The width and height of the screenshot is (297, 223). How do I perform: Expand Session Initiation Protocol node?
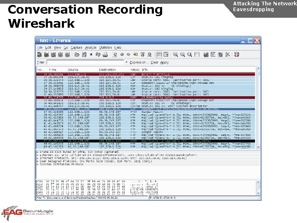pos(38,164)
